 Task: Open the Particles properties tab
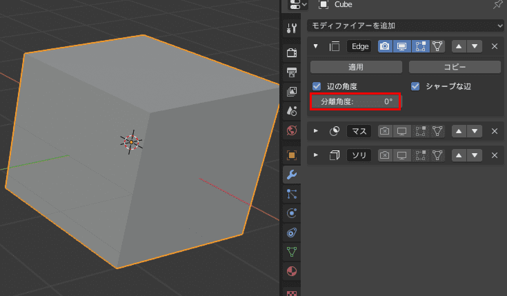[292, 194]
